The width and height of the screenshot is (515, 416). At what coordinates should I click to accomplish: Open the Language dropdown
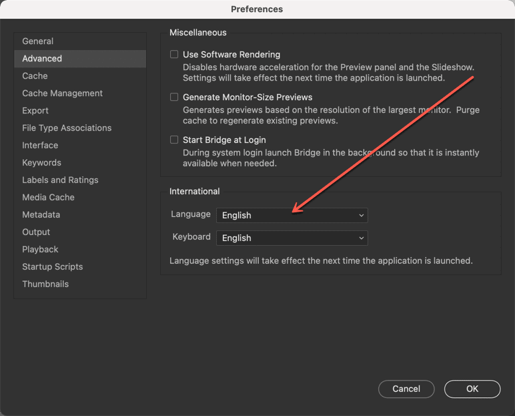point(292,216)
